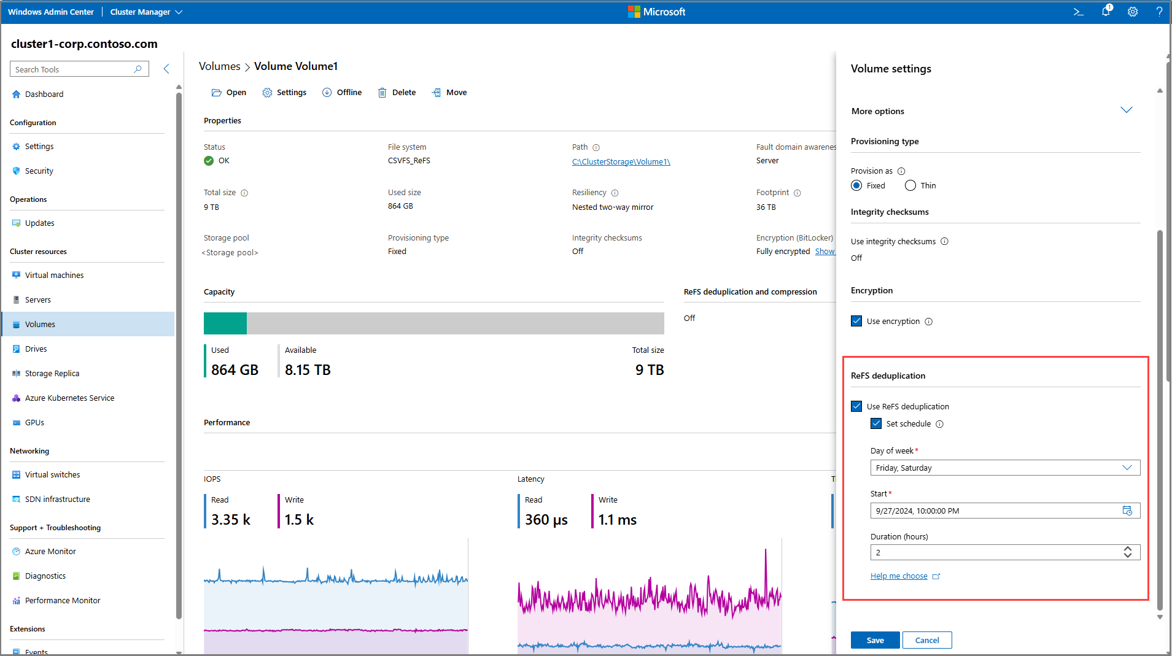Click info icon next to Total size
This screenshot has height=656, width=1172.
[244, 193]
